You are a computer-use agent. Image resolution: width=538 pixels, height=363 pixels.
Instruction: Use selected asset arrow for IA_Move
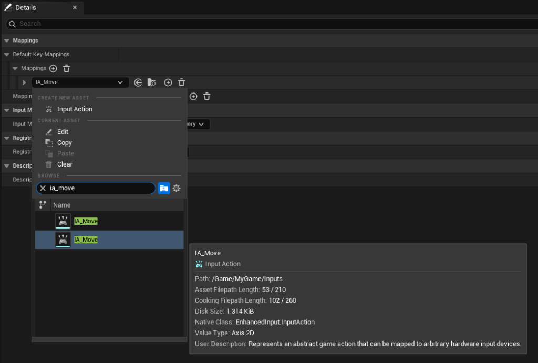pos(138,82)
